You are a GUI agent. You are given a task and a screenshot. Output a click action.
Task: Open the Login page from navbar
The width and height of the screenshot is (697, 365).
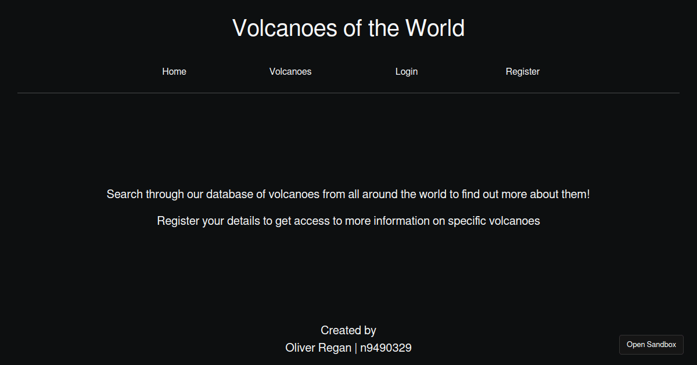point(407,72)
